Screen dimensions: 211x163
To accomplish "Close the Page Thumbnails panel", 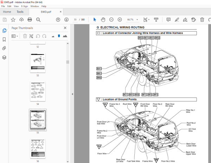I will [65, 28].
